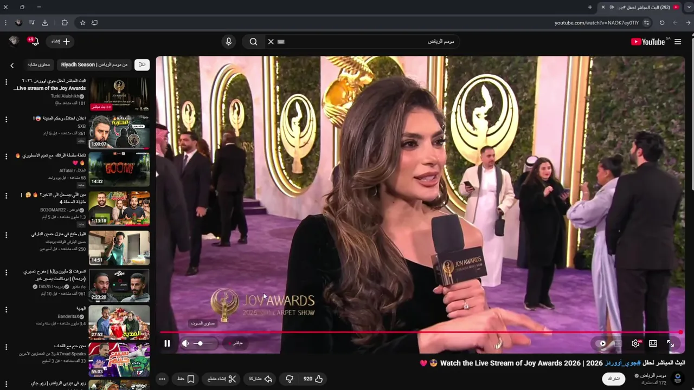Image resolution: width=694 pixels, height=390 pixels.
Task: Enter full screen mode
Action: 671,343
